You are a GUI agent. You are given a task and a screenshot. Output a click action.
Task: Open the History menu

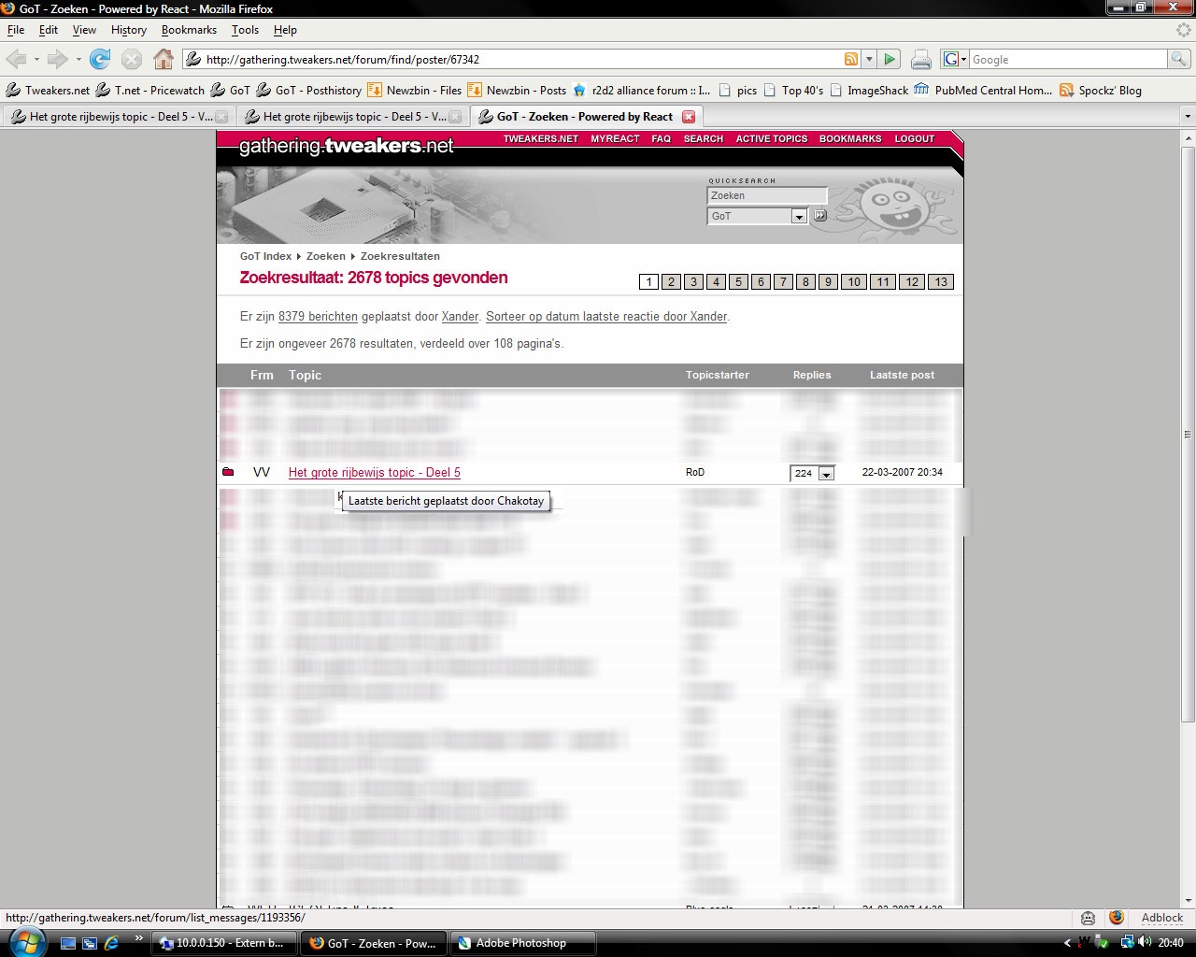pyautogui.click(x=129, y=30)
